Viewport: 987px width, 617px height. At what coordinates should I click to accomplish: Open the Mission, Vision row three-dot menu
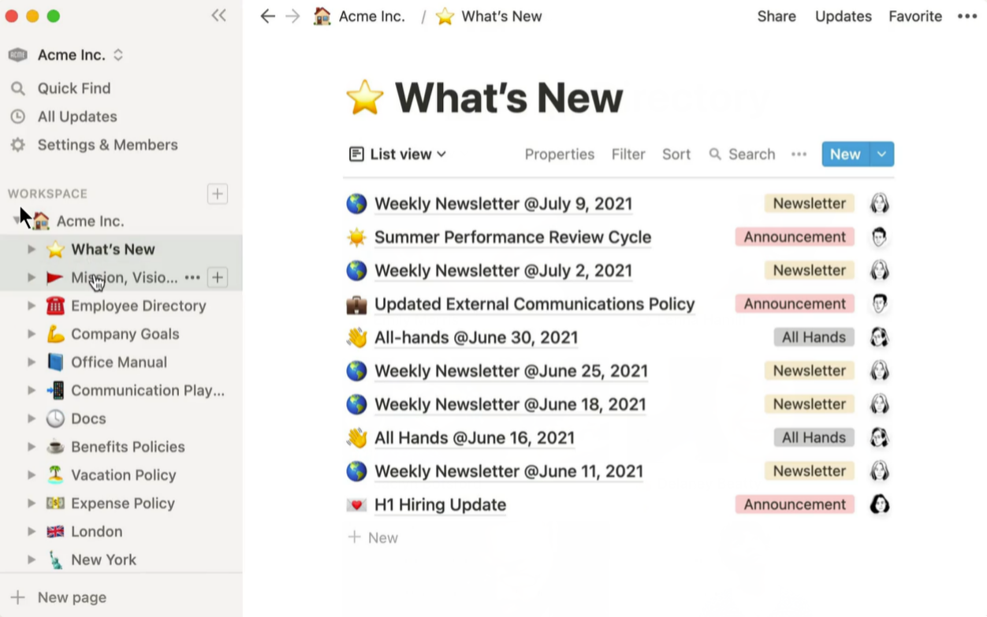click(192, 277)
